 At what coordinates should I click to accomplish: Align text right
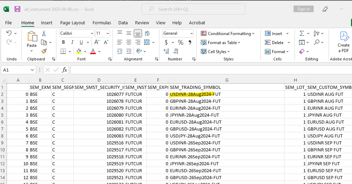pyautogui.click(x=138, y=42)
